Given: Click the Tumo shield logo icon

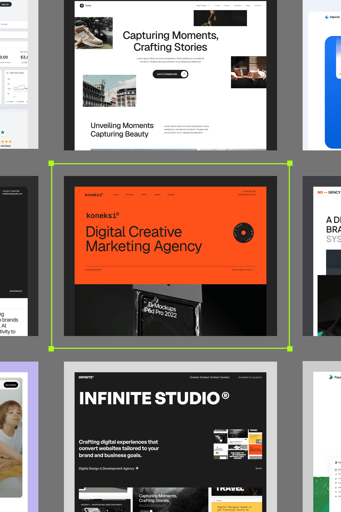Looking at the screenshot, I should pyautogui.click(x=82, y=5).
